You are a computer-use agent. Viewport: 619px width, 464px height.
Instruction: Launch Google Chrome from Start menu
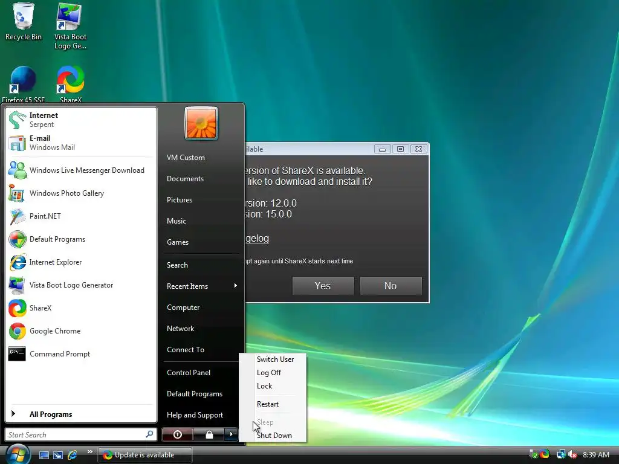tap(81, 331)
